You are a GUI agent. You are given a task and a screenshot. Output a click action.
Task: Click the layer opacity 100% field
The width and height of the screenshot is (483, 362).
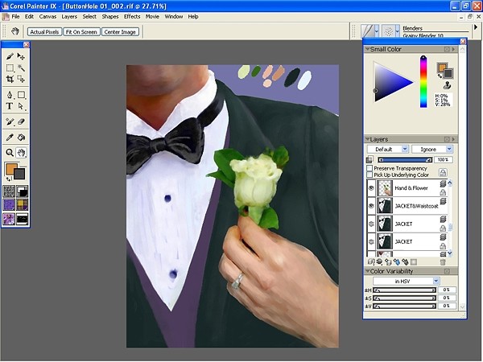click(x=443, y=160)
